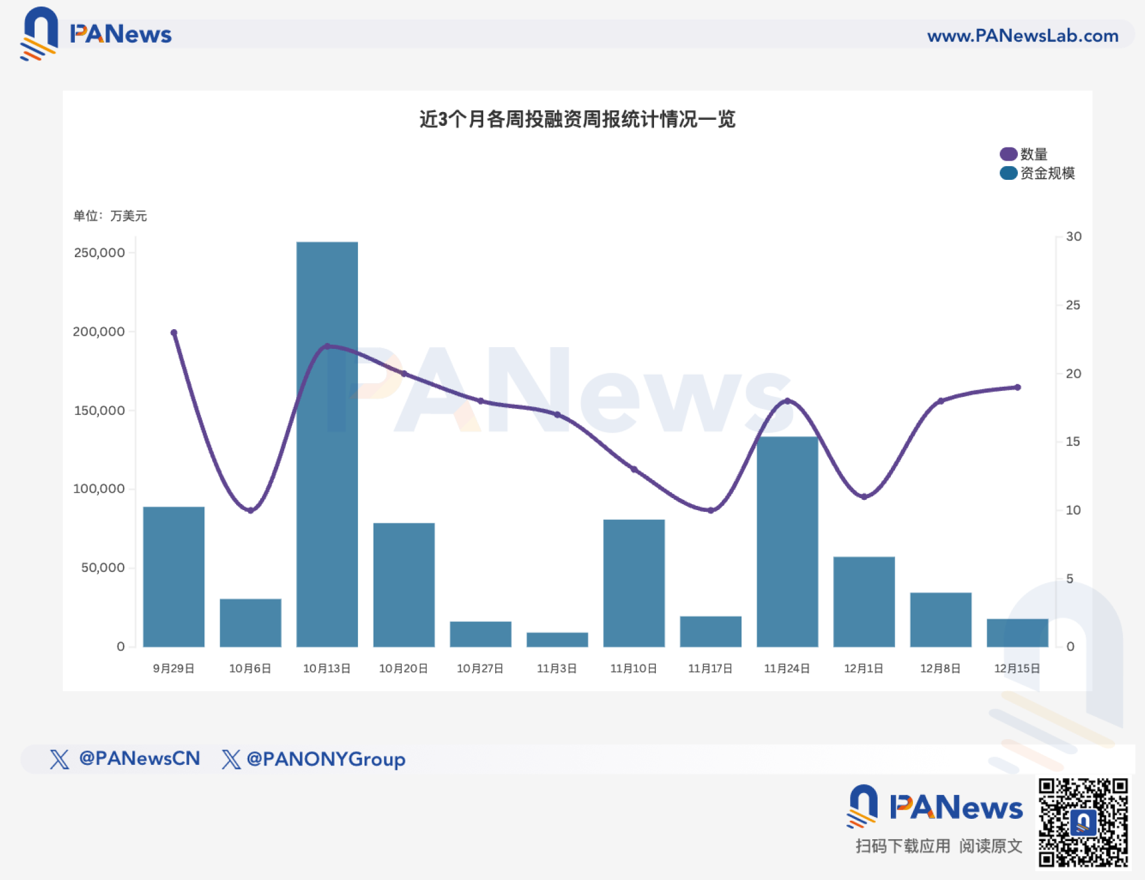Select the small PANews icon inside the QR code
The height and width of the screenshot is (880, 1145).
tap(1084, 824)
